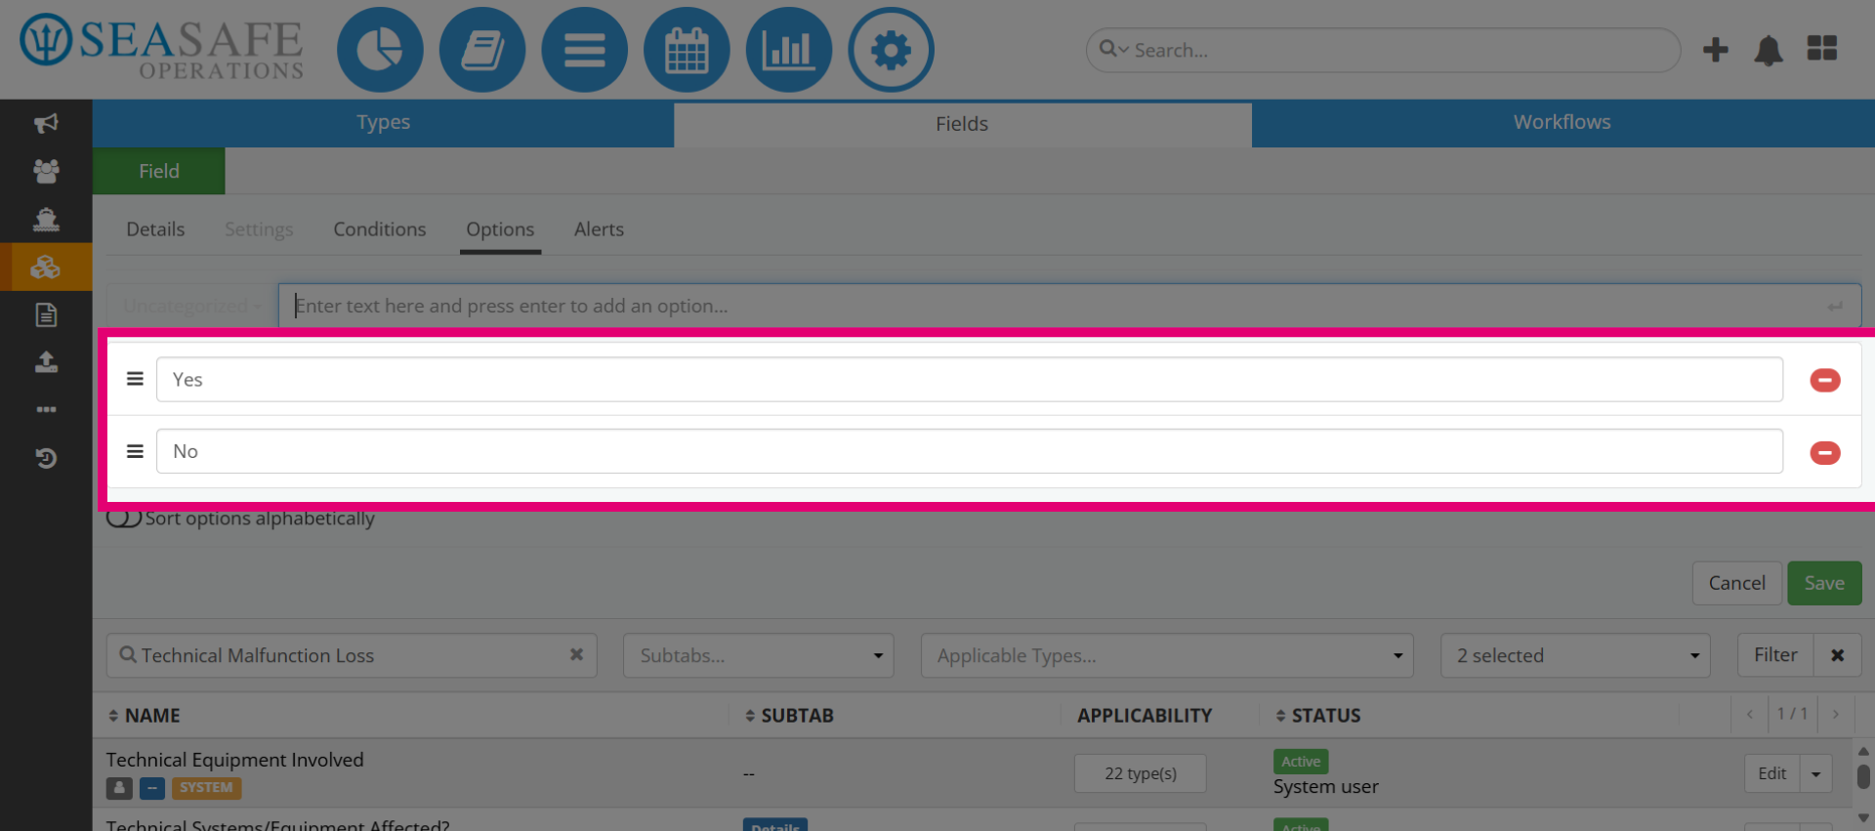Expand the Edit button dropdown arrow
The image size is (1875, 831).
[x=1815, y=773]
